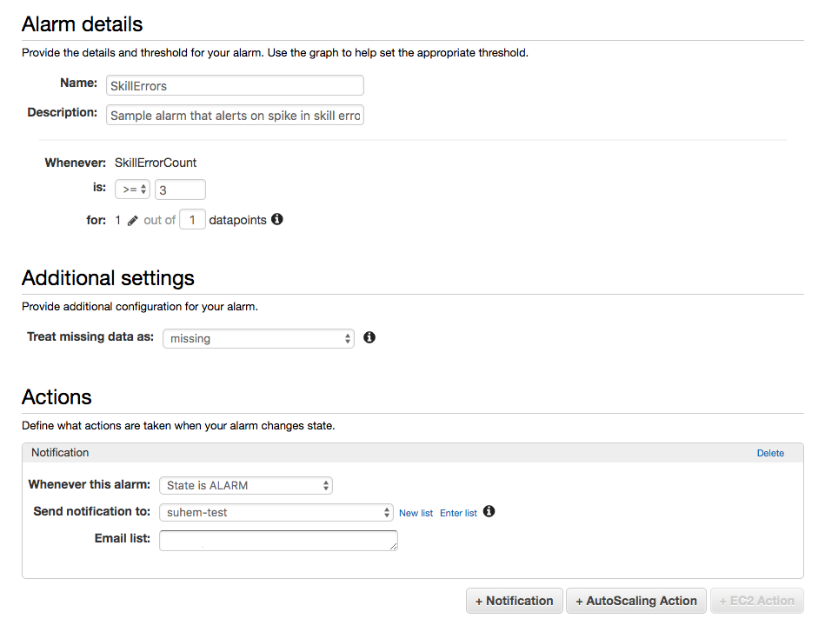Screen dimensions: 825x632
Task: Click the info icon next to datapoints
Action: (277, 220)
